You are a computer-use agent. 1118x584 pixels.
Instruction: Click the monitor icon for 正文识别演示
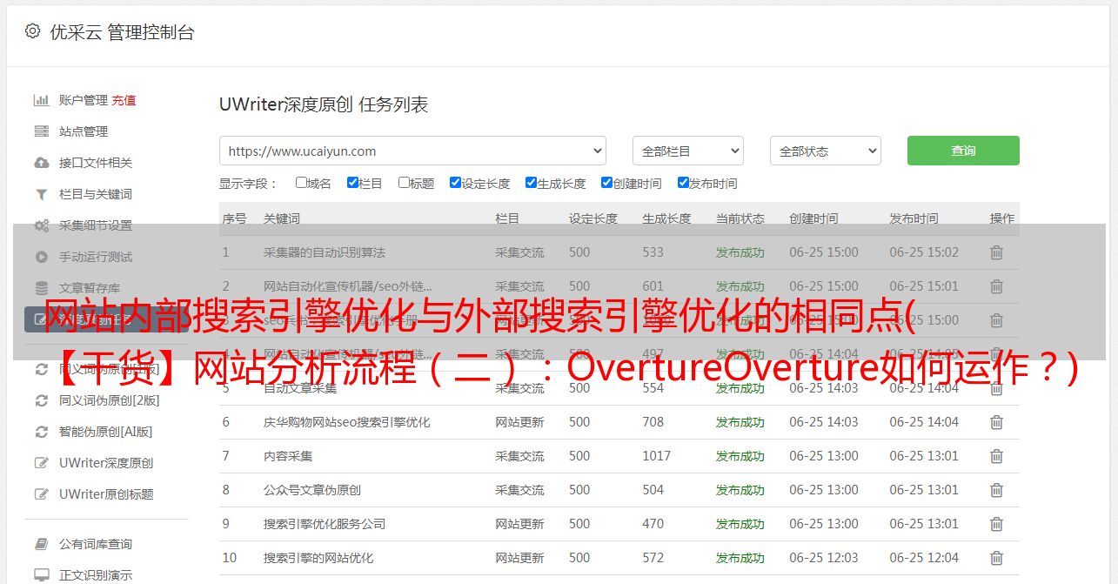click(41, 575)
